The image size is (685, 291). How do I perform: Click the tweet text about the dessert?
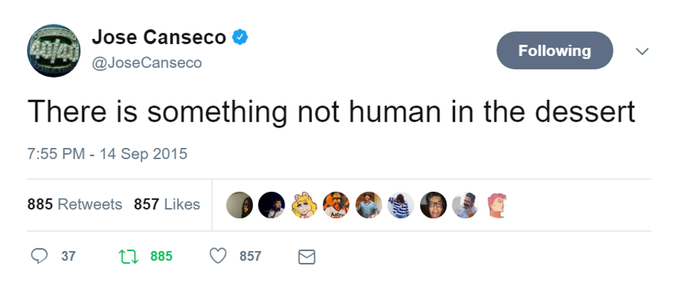[331, 112]
